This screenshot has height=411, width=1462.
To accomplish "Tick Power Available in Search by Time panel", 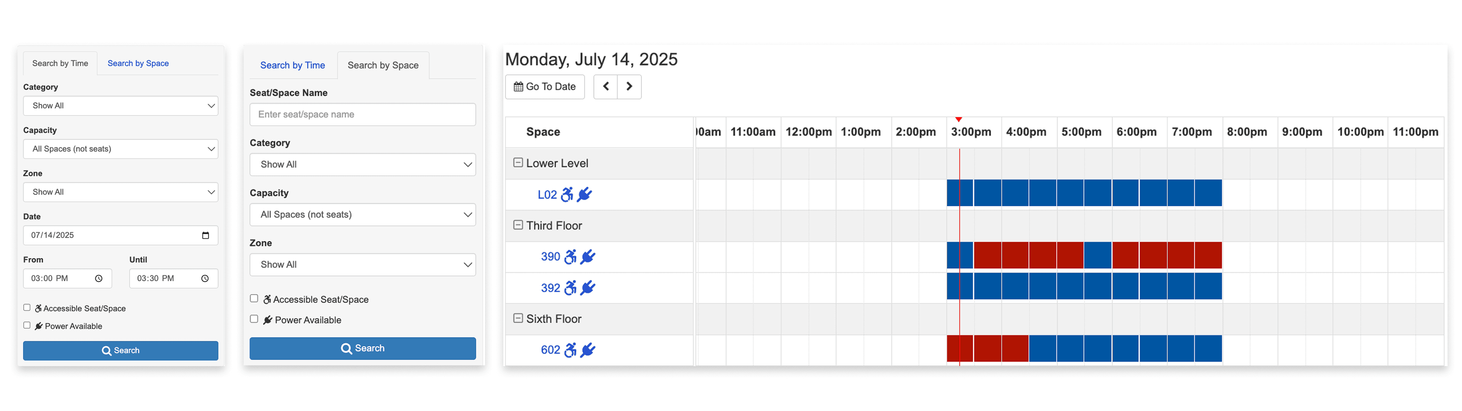I will tap(27, 325).
